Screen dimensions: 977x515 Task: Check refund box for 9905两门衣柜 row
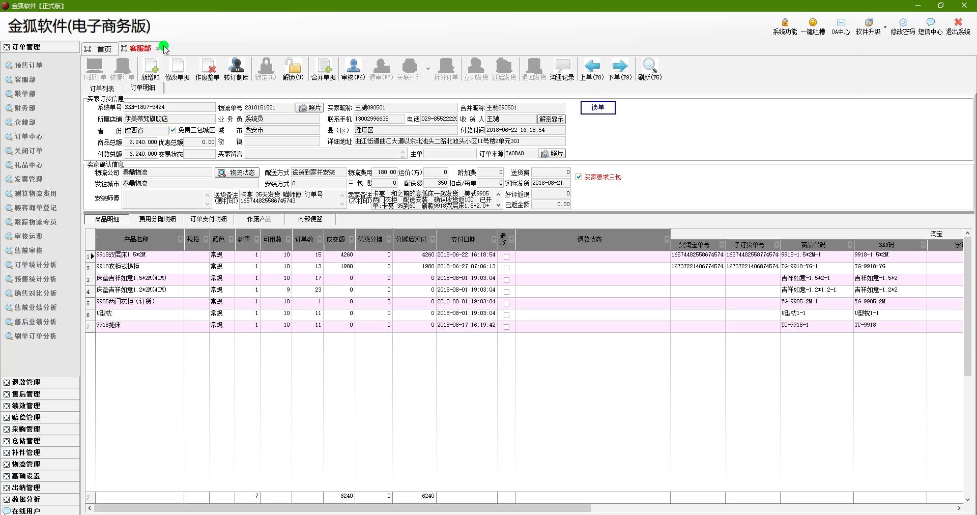pyautogui.click(x=506, y=303)
